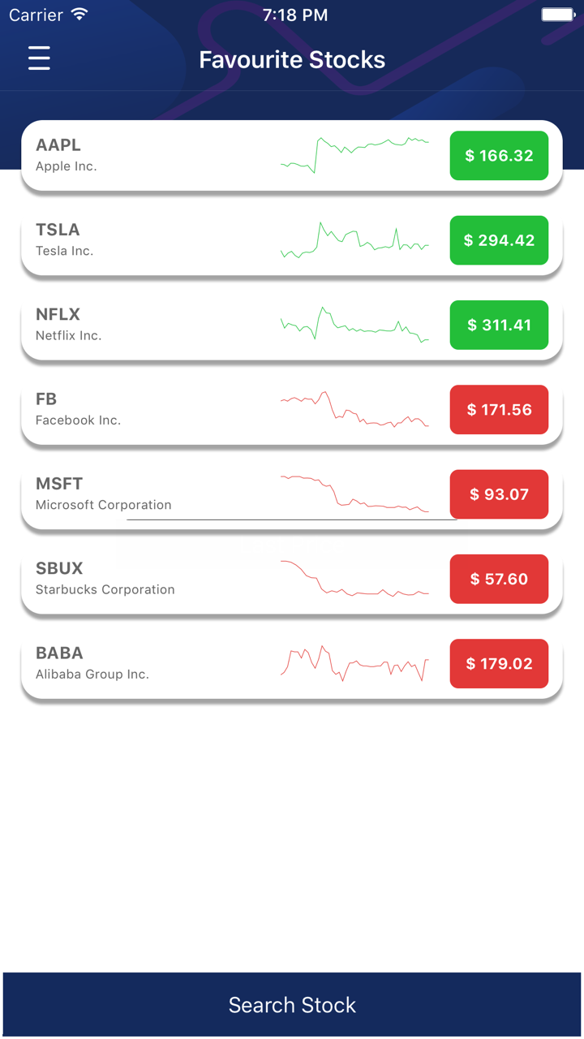Tap the battery indicator icon
The image size is (584, 1039).
[x=558, y=15]
